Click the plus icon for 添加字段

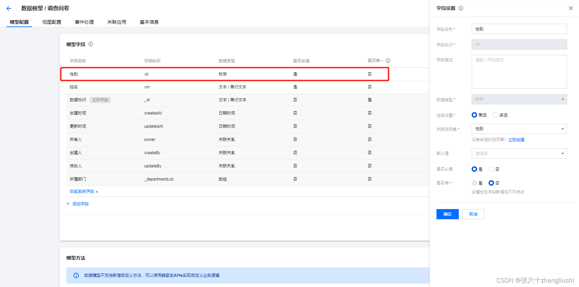pos(68,204)
